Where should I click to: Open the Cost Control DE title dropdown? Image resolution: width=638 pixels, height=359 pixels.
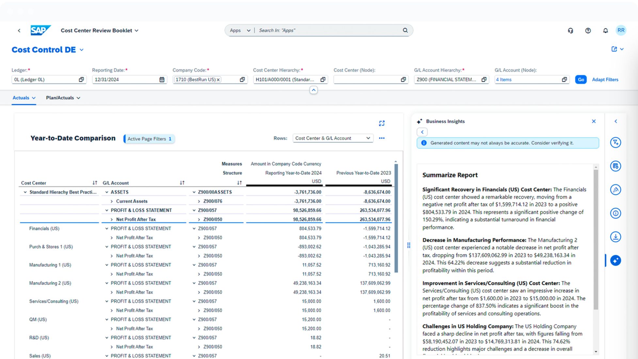[x=82, y=50]
